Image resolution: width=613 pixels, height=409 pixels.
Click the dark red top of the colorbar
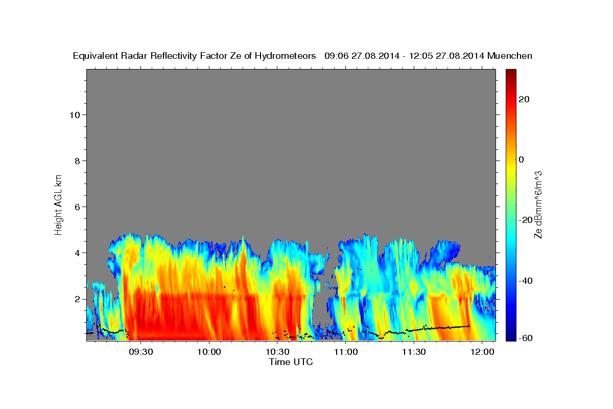[511, 73]
